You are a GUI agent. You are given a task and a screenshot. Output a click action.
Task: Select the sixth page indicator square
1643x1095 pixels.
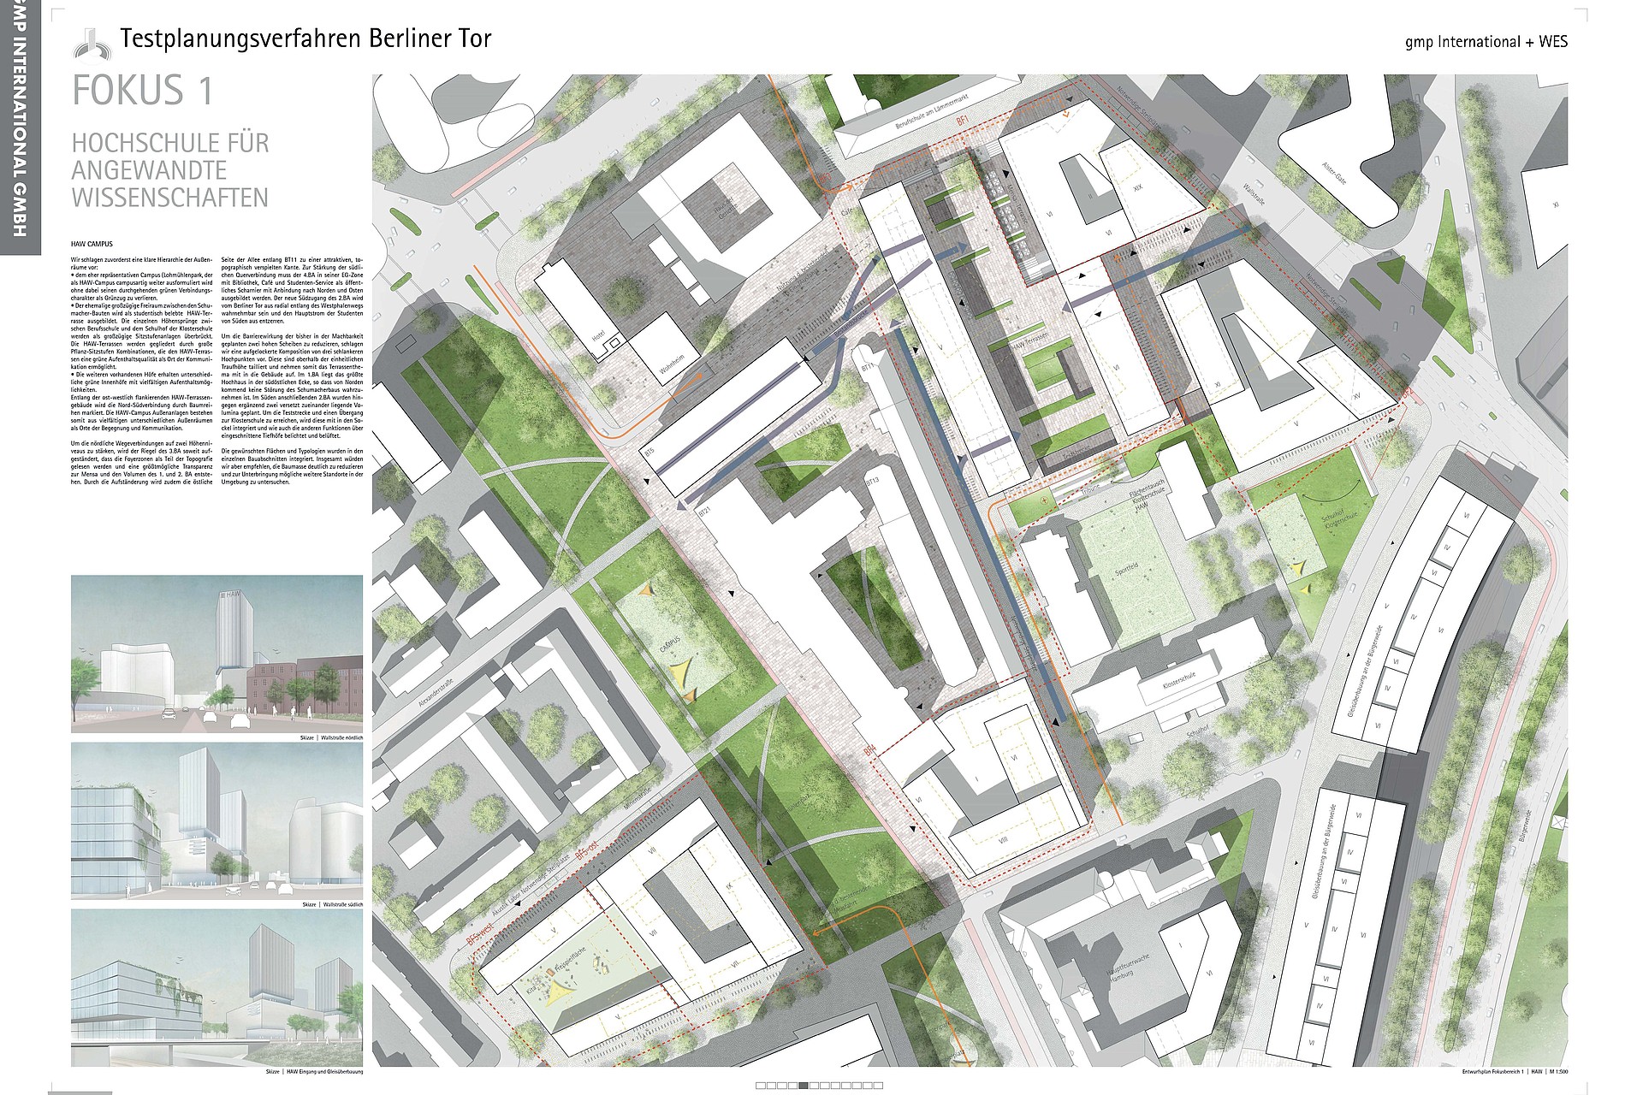coord(814,1086)
